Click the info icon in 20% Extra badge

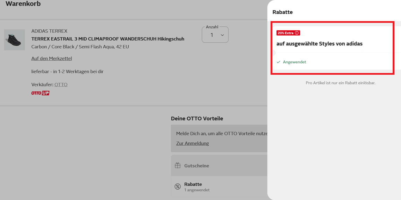(297, 33)
